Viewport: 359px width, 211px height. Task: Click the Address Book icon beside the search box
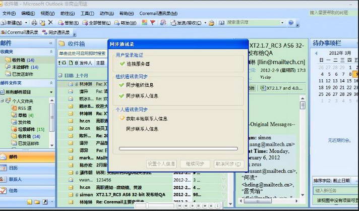click(221, 23)
